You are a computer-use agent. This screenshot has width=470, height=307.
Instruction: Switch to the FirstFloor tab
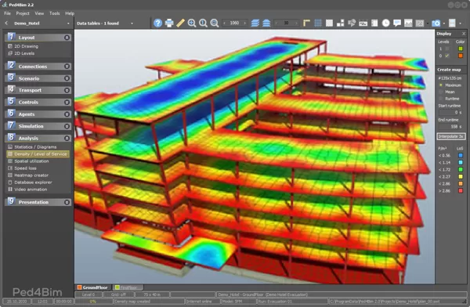point(127,287)
